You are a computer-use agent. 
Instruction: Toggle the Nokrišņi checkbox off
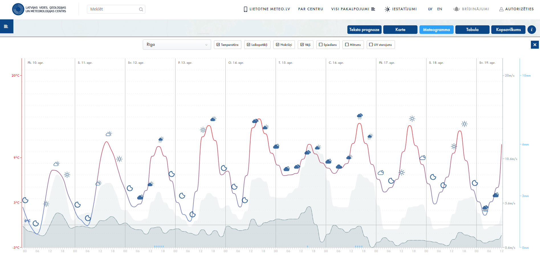[x=278, y=45]
